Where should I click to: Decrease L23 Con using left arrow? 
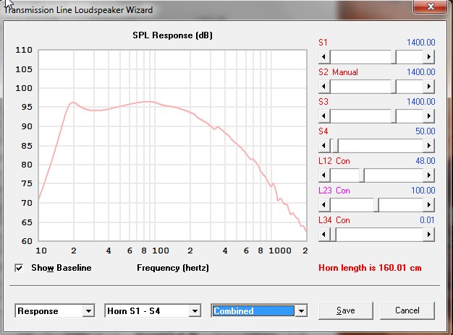coord(324,205)
